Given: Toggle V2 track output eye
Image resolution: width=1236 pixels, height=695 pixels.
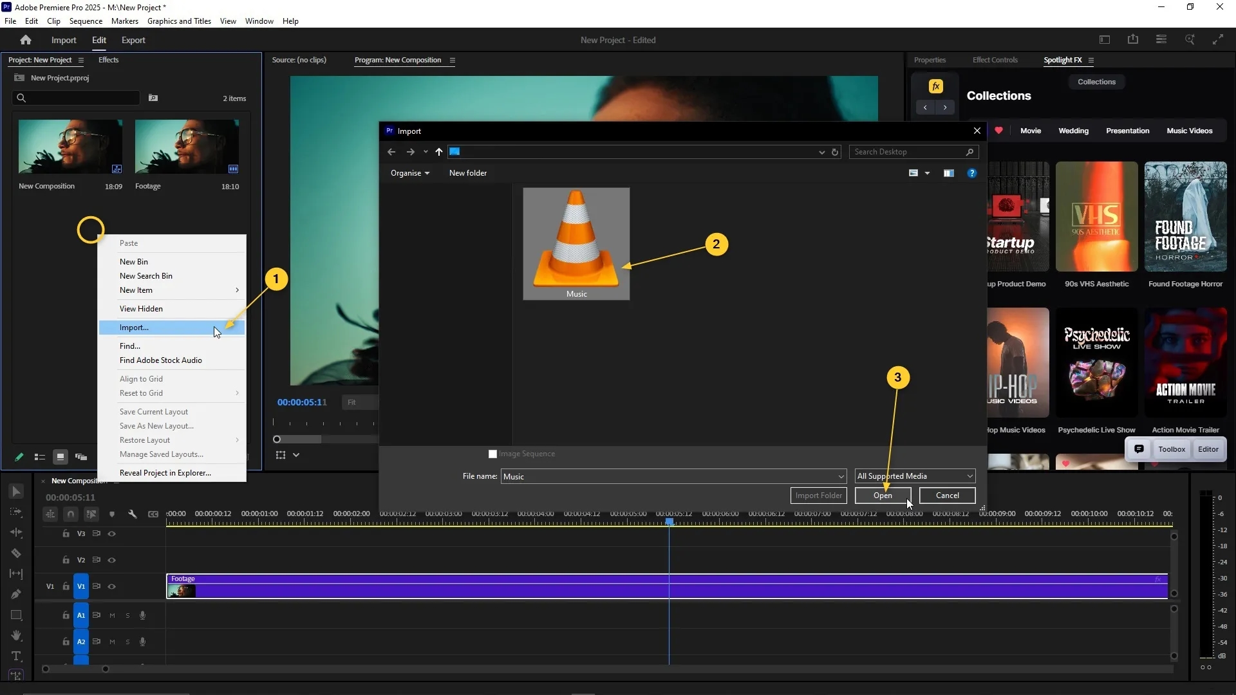Looking at the screenshot, I should pos(111,560).
